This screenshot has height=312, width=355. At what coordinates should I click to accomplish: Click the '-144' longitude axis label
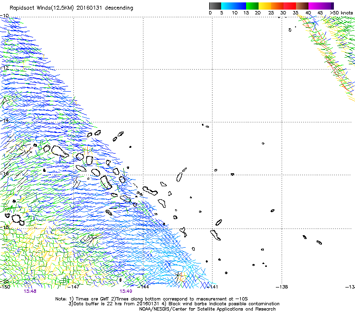coord(143,287)
